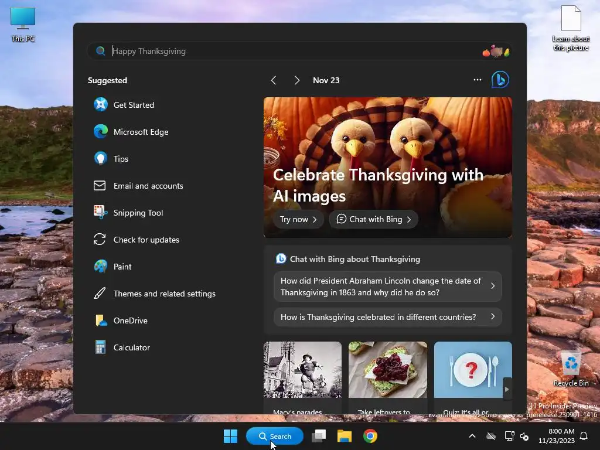The height and width of the screenshot is (450, 600).
Task: Open the Macy's parades thumbnail card
Action: coord(302,378)
